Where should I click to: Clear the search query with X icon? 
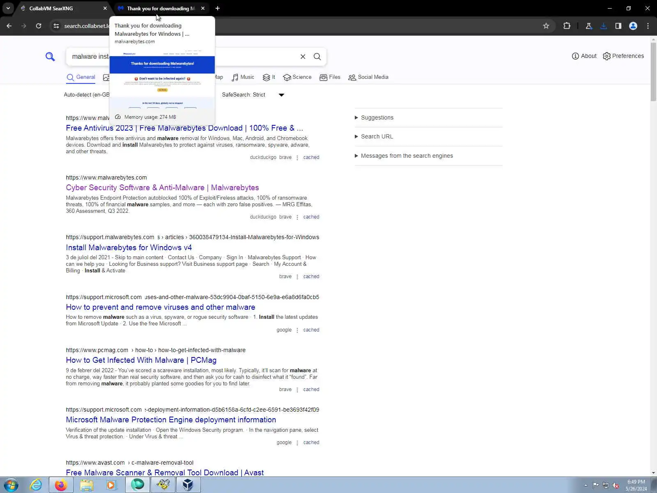(303, 57)
